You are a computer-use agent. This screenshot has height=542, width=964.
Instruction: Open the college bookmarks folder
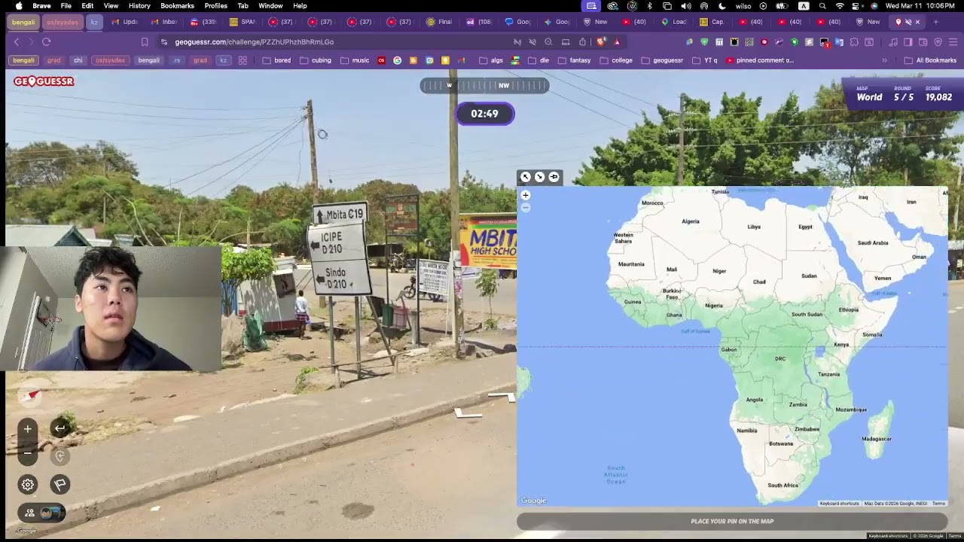(x=616, y=60)
